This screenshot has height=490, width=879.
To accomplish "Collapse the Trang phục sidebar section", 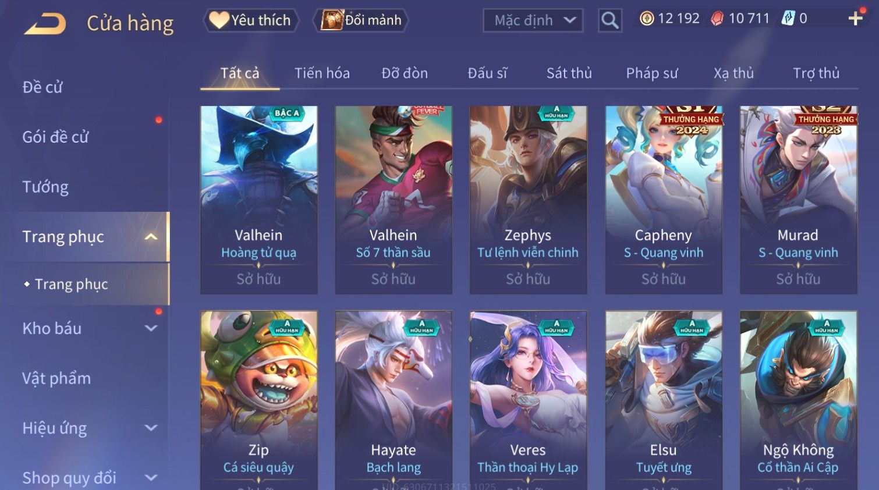I will coord(151,237).
